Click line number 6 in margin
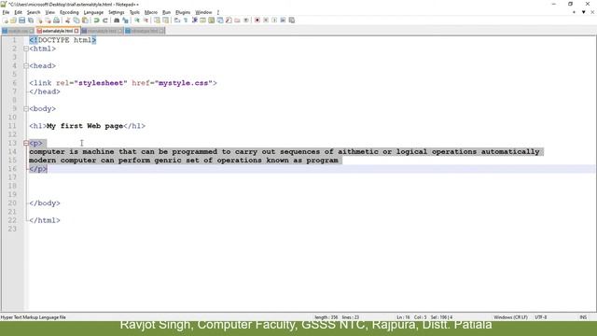 [x=15, y=83]
